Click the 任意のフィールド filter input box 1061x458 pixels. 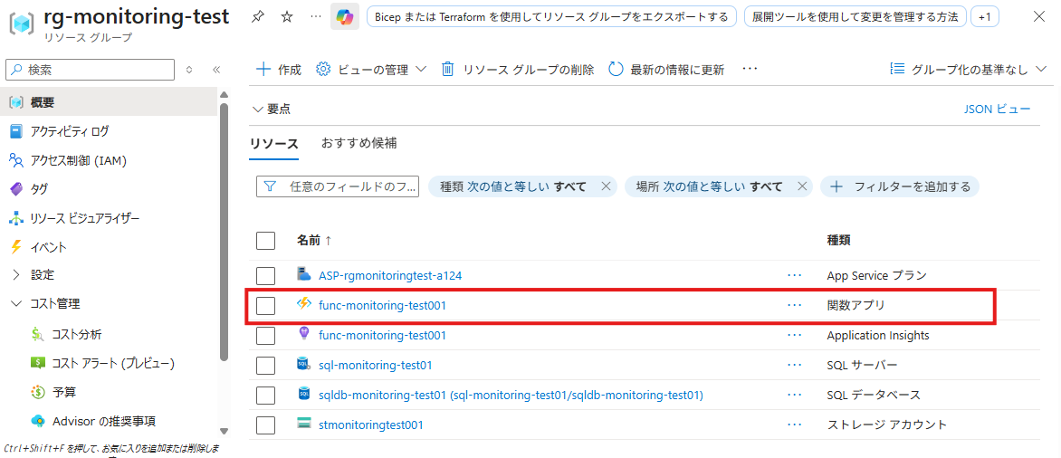[349, 186]
